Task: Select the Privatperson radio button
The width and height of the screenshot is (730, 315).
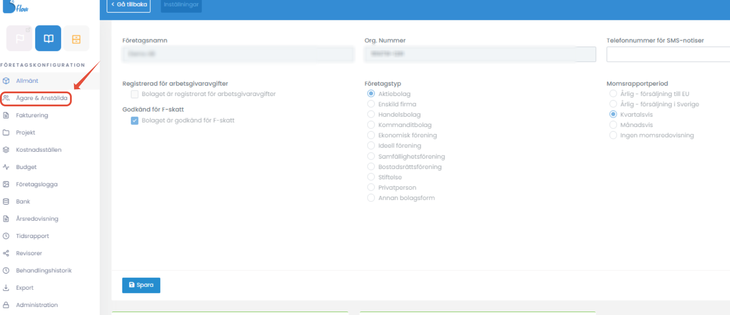Action: (x=371, y=187)
